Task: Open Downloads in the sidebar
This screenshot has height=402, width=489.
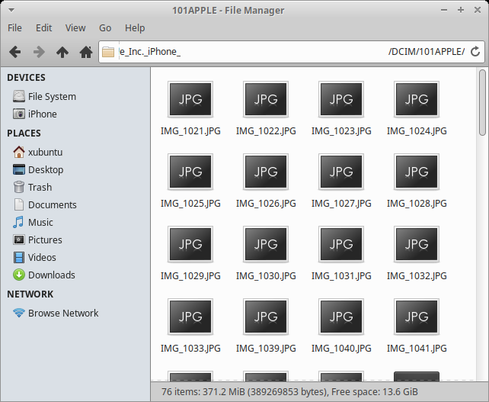Action: point(51,275)
